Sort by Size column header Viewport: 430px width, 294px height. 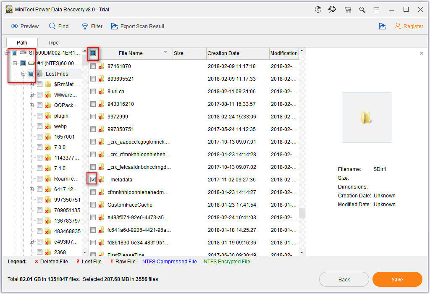pos(189,53)
